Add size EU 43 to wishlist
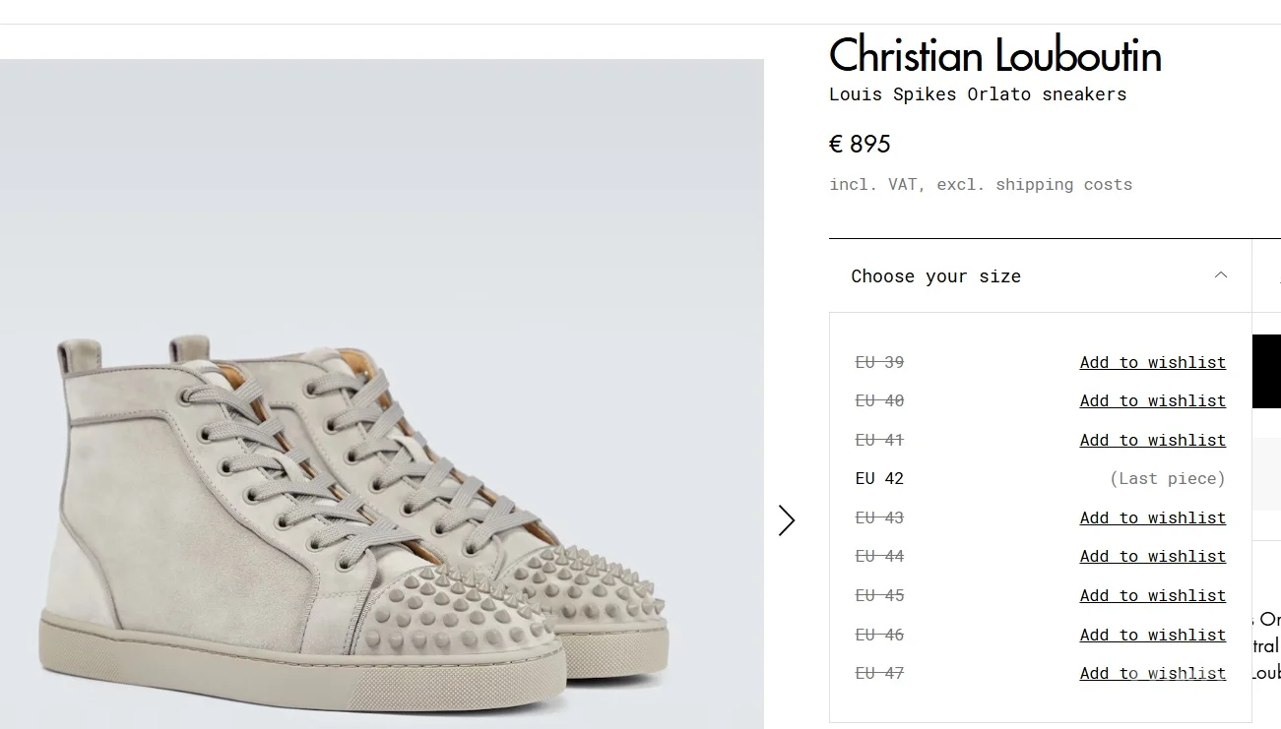This screenshot has height=729, width=1281. coord(1152,517)
